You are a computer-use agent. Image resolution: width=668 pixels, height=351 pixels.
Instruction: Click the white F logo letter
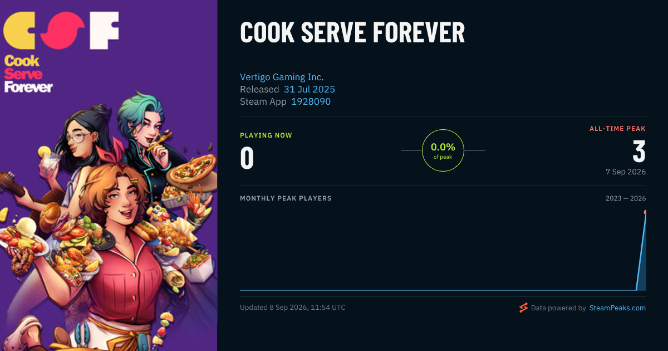coord(104,31)
